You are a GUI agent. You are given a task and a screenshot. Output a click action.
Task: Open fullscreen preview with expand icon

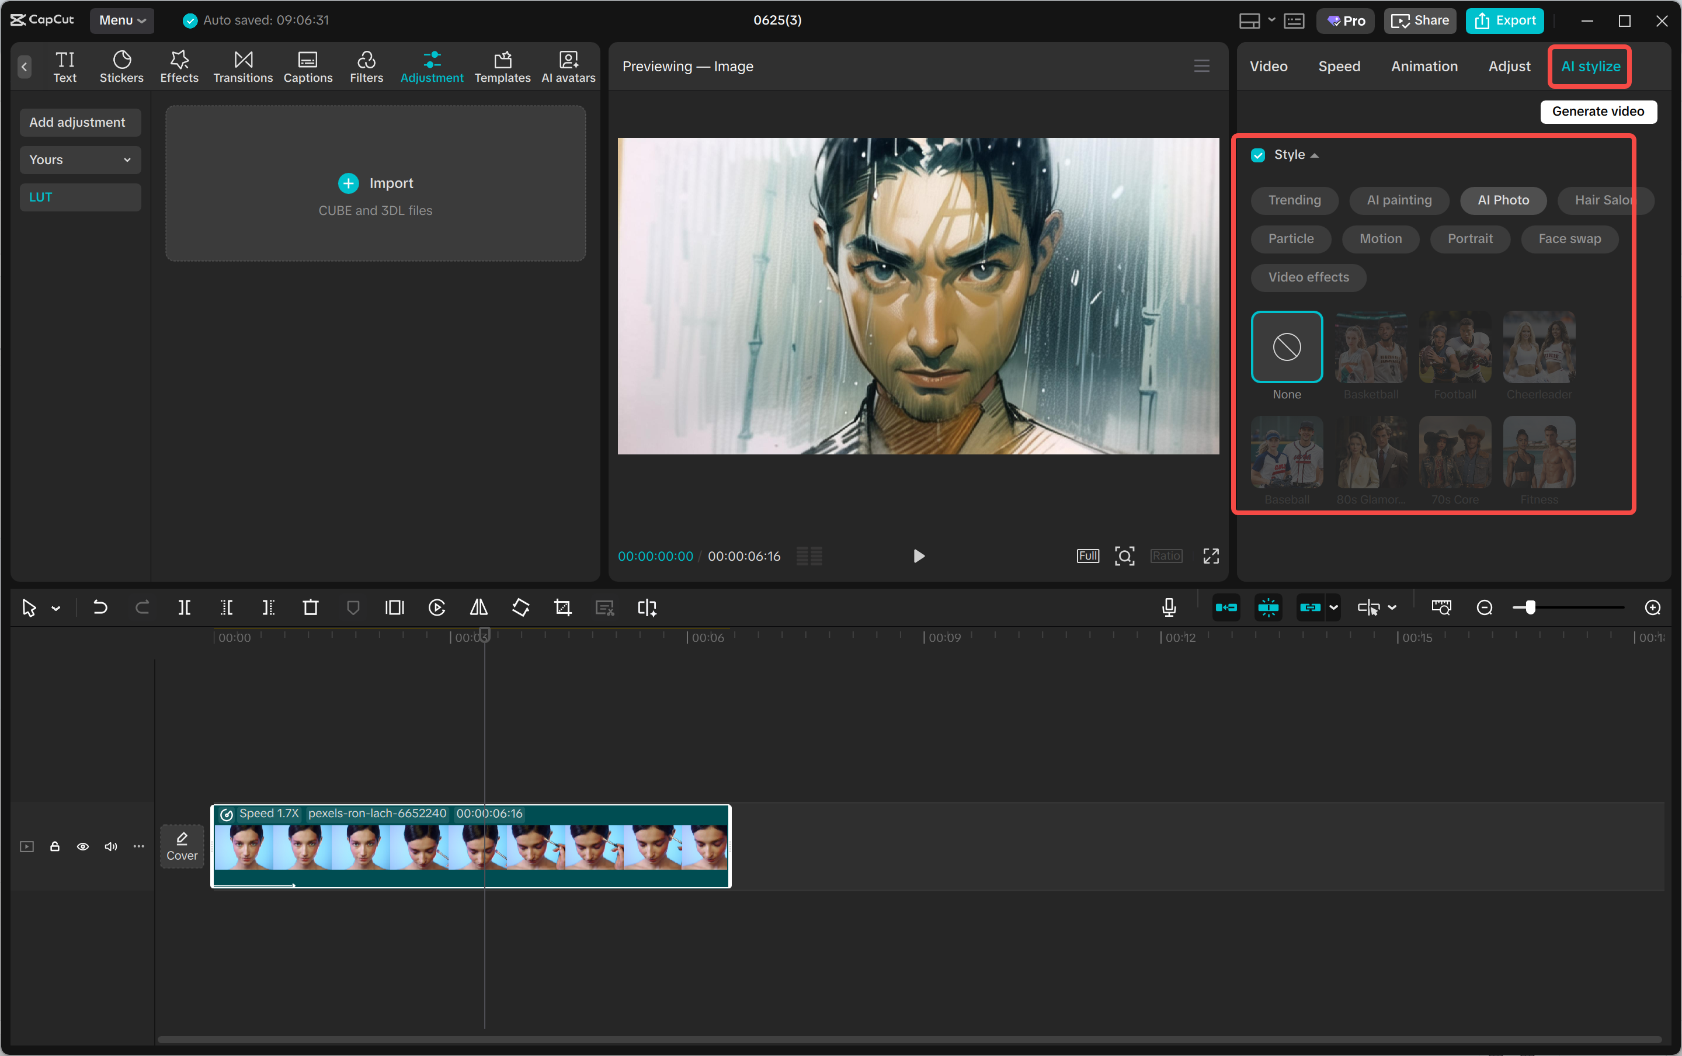(x=1211, y=556)
